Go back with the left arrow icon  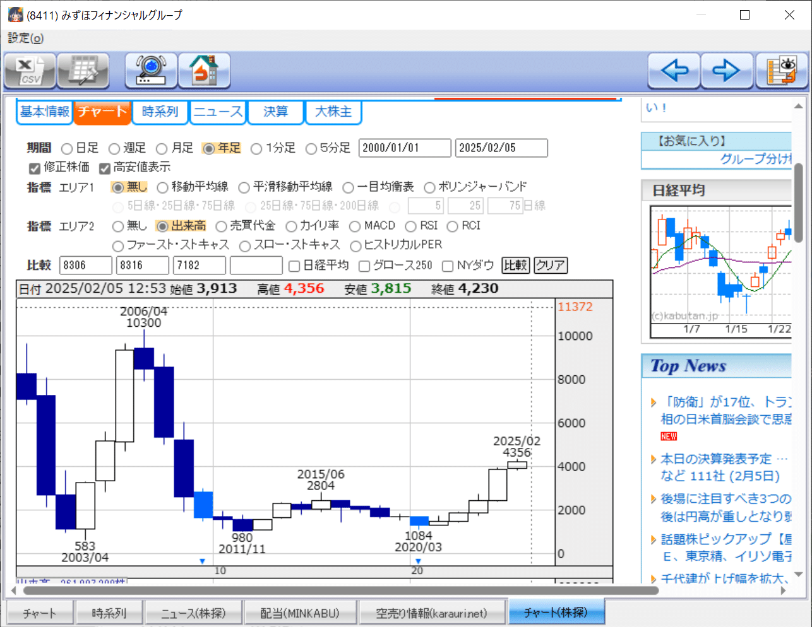(674, 70)
